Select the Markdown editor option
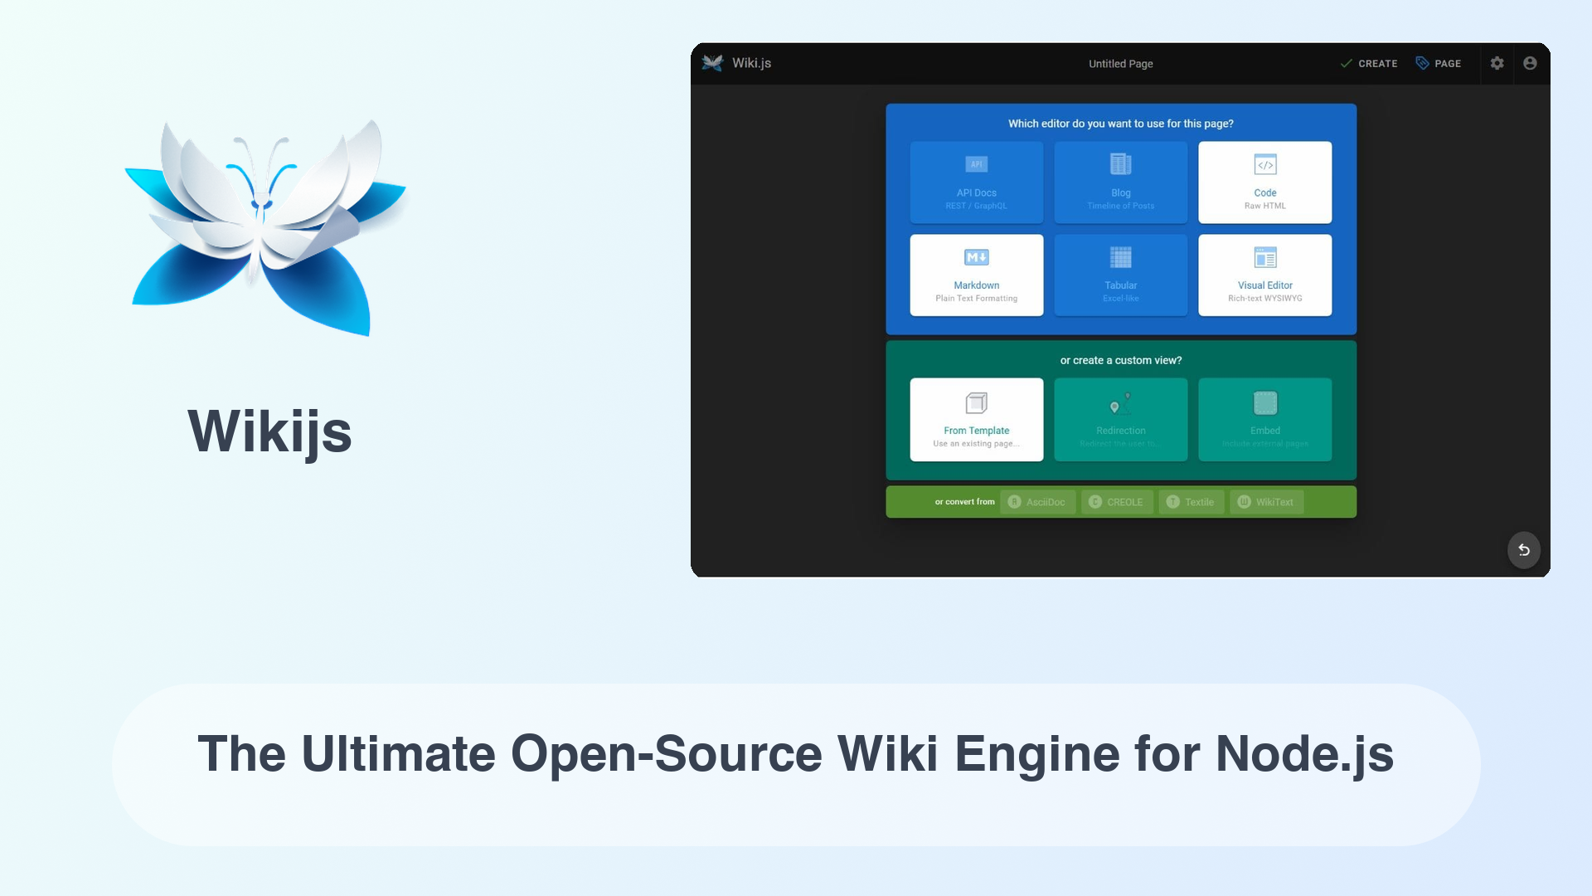Image resolution: width=1592 pixels, height=896 pixels. click(975, 274)
